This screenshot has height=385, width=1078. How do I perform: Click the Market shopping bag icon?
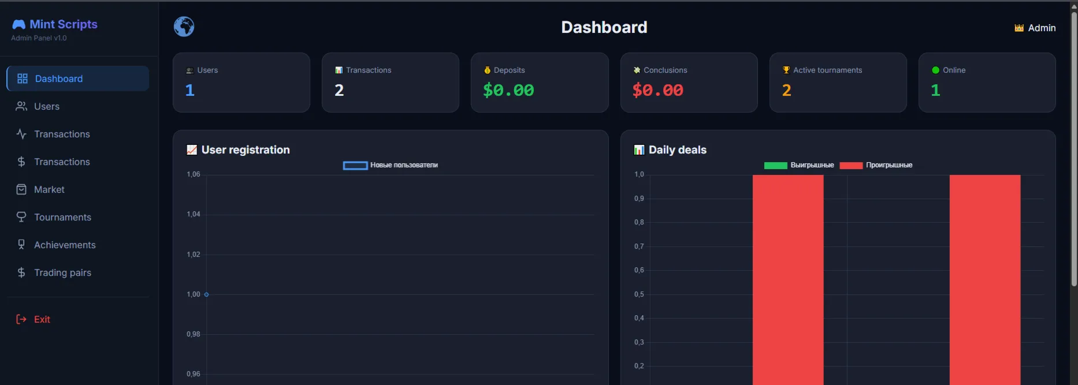click(21, 189)
